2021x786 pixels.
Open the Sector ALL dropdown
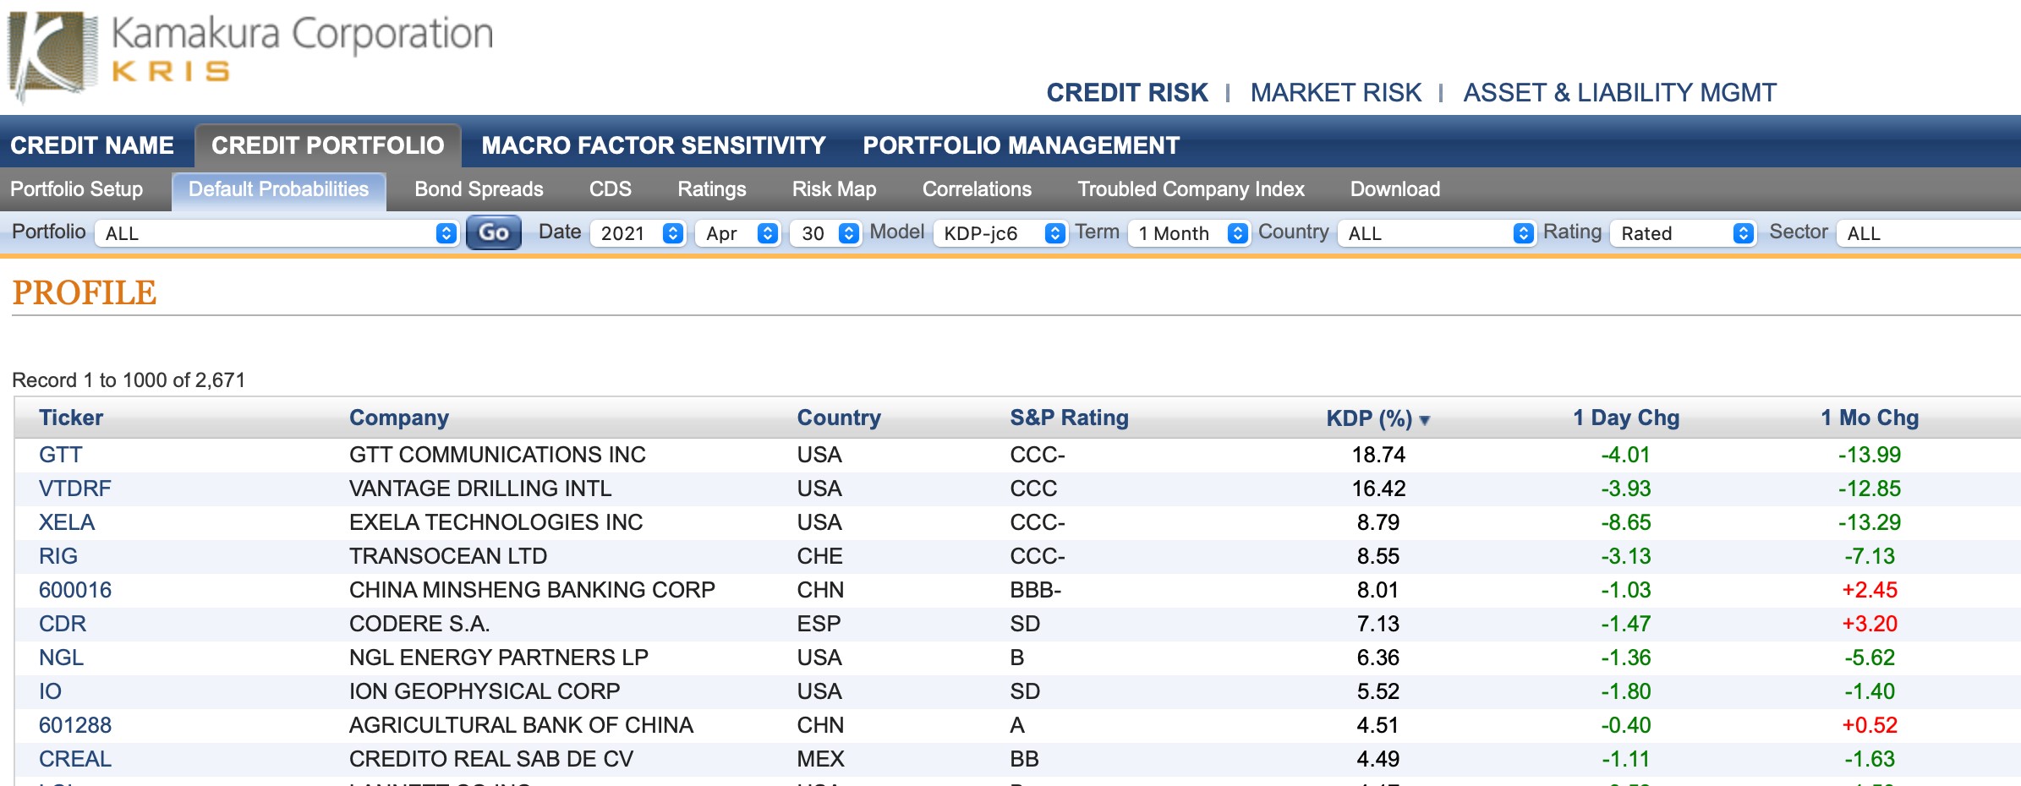1929,233
